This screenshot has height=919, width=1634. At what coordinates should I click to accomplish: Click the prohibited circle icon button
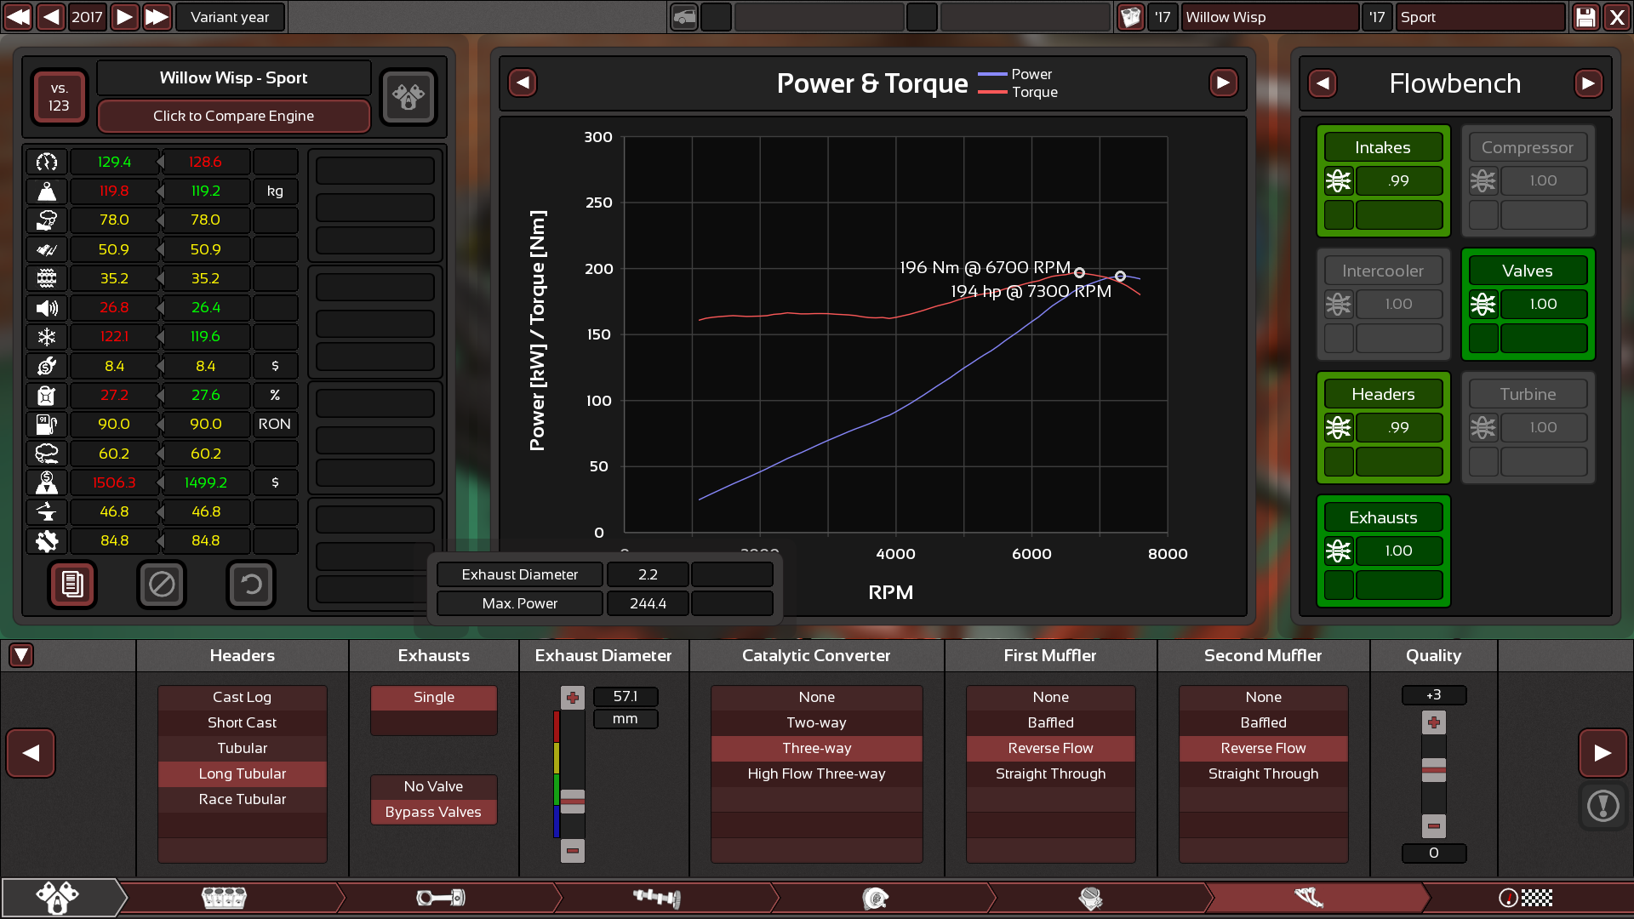click(x=162, y=585)
